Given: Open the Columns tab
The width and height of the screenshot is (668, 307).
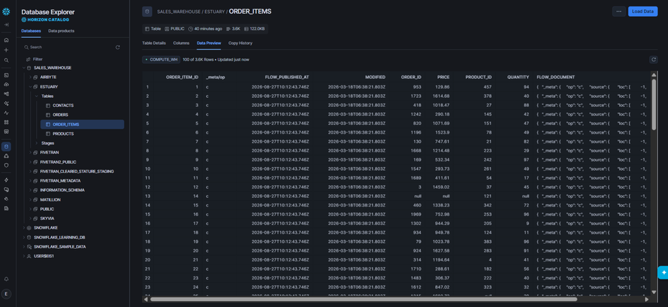Looking at the screenshot, I should pyautogui.click(x=181, y=43).
